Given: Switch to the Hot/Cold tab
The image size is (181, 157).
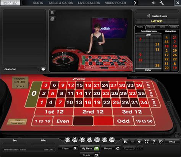Looking at the screenshot, I should (x=151, y=27).
